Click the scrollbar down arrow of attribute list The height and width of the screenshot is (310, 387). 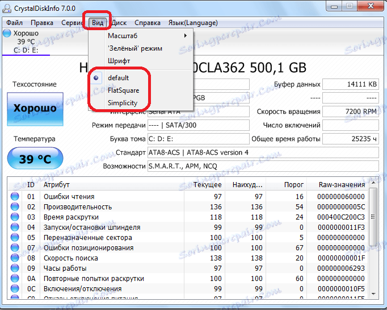click(373, 294)
